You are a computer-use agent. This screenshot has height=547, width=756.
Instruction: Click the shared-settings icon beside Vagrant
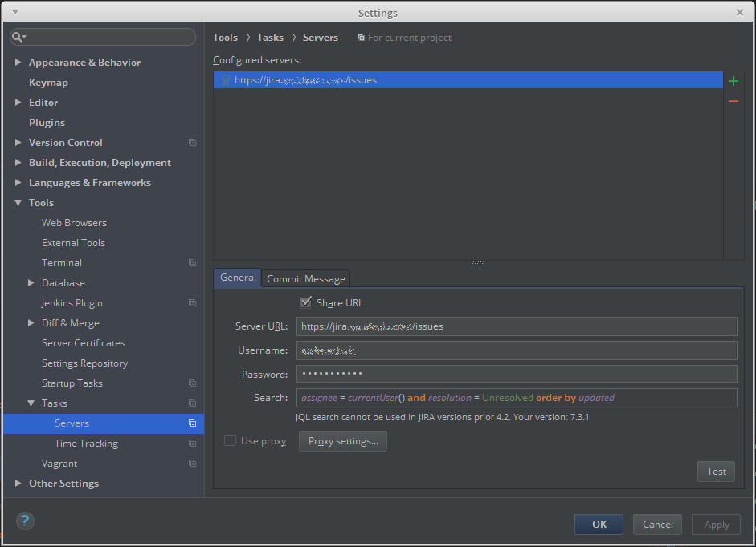tap(192, 464)
